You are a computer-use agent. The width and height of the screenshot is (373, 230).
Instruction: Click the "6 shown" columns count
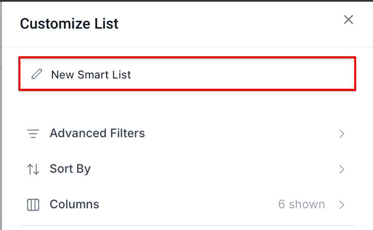point(301,204)
